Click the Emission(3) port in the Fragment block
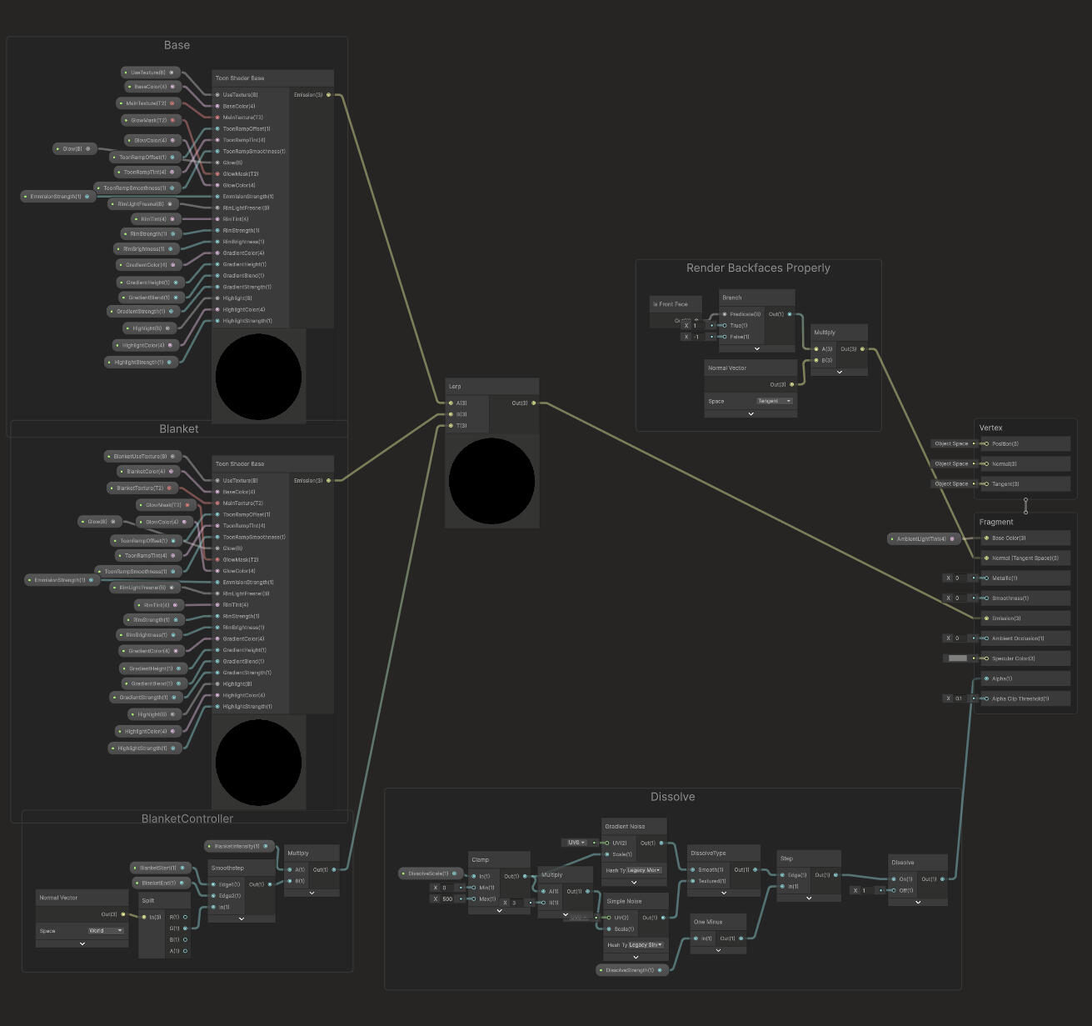This screenshot has width=1092, height=1026. [x=986, y=618]
